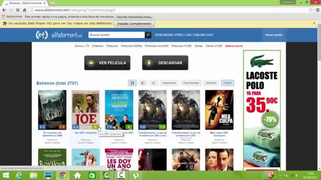This screenshot has height=180, width=321.
Task: Open the volume control in system tray
Action: click(297, 175)
